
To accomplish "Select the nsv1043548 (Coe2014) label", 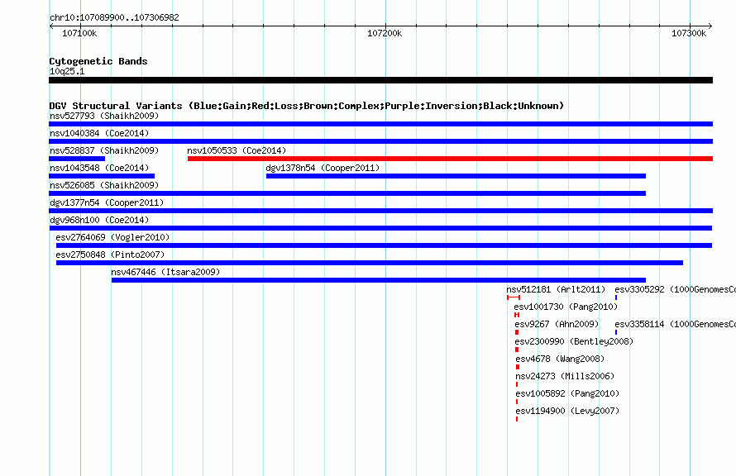I will tap(99, 168).
